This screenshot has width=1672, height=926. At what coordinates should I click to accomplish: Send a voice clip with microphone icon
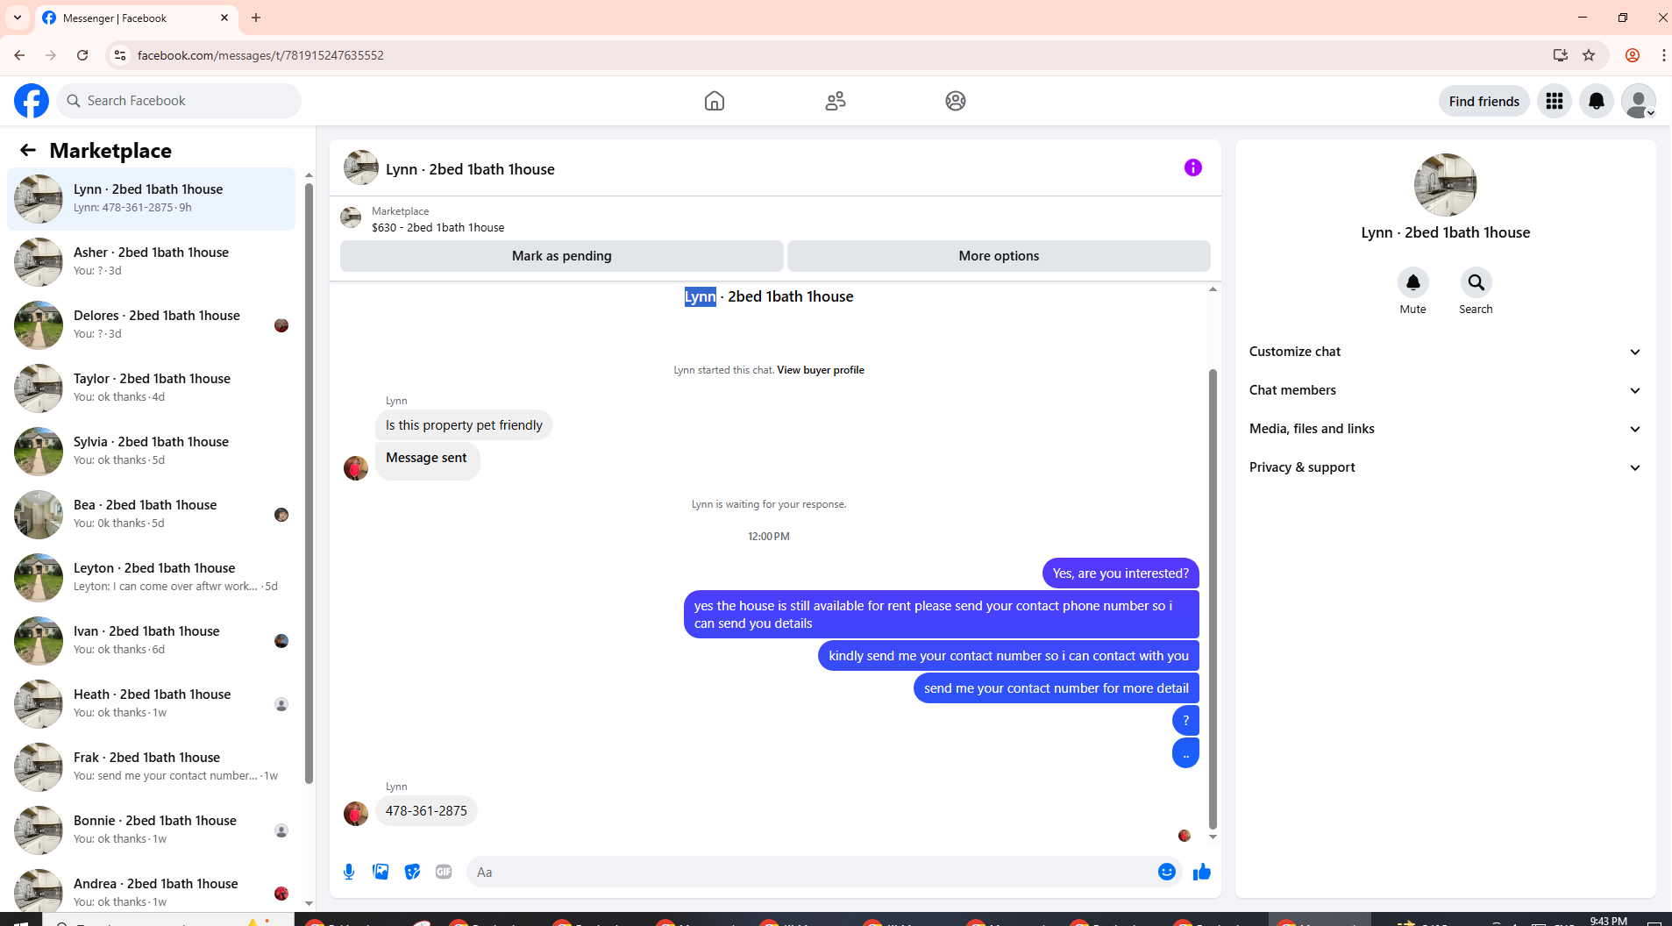pos(349,872)
